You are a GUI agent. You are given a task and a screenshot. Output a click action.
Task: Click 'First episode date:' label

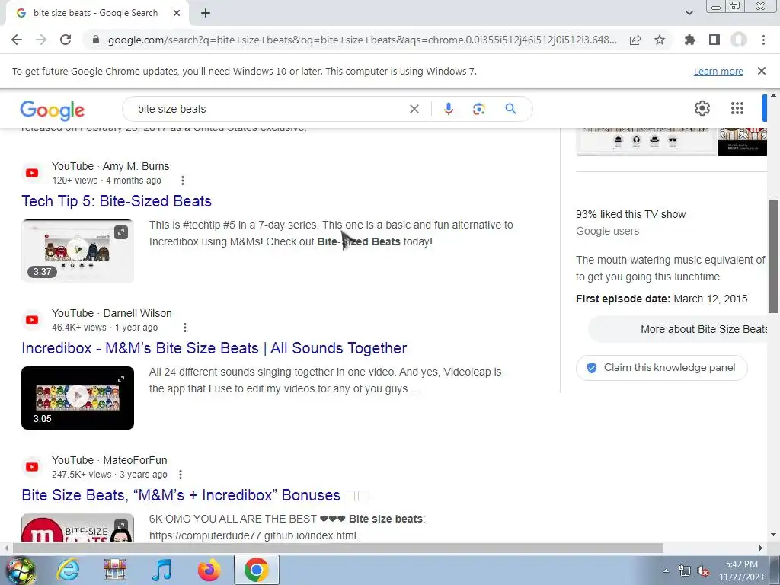[623, 299]
